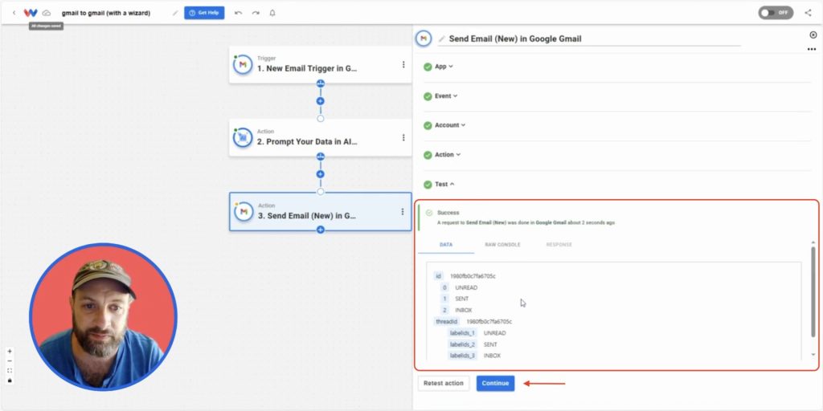Fit the workflow canvas to view
This screenshot has width=823, height=411.
(10, 371)
